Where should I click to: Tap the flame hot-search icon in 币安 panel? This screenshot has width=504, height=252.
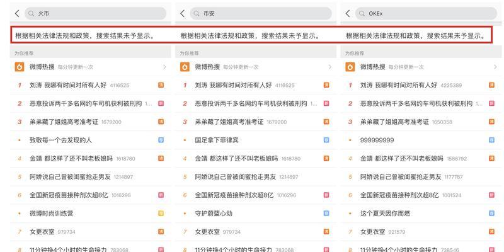185,67
